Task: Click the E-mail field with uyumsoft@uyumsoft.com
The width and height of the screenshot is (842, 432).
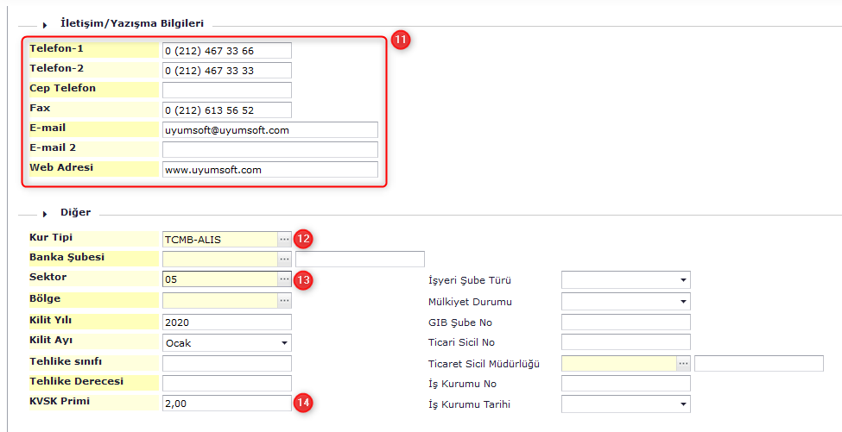Action: tap(269, 129)
